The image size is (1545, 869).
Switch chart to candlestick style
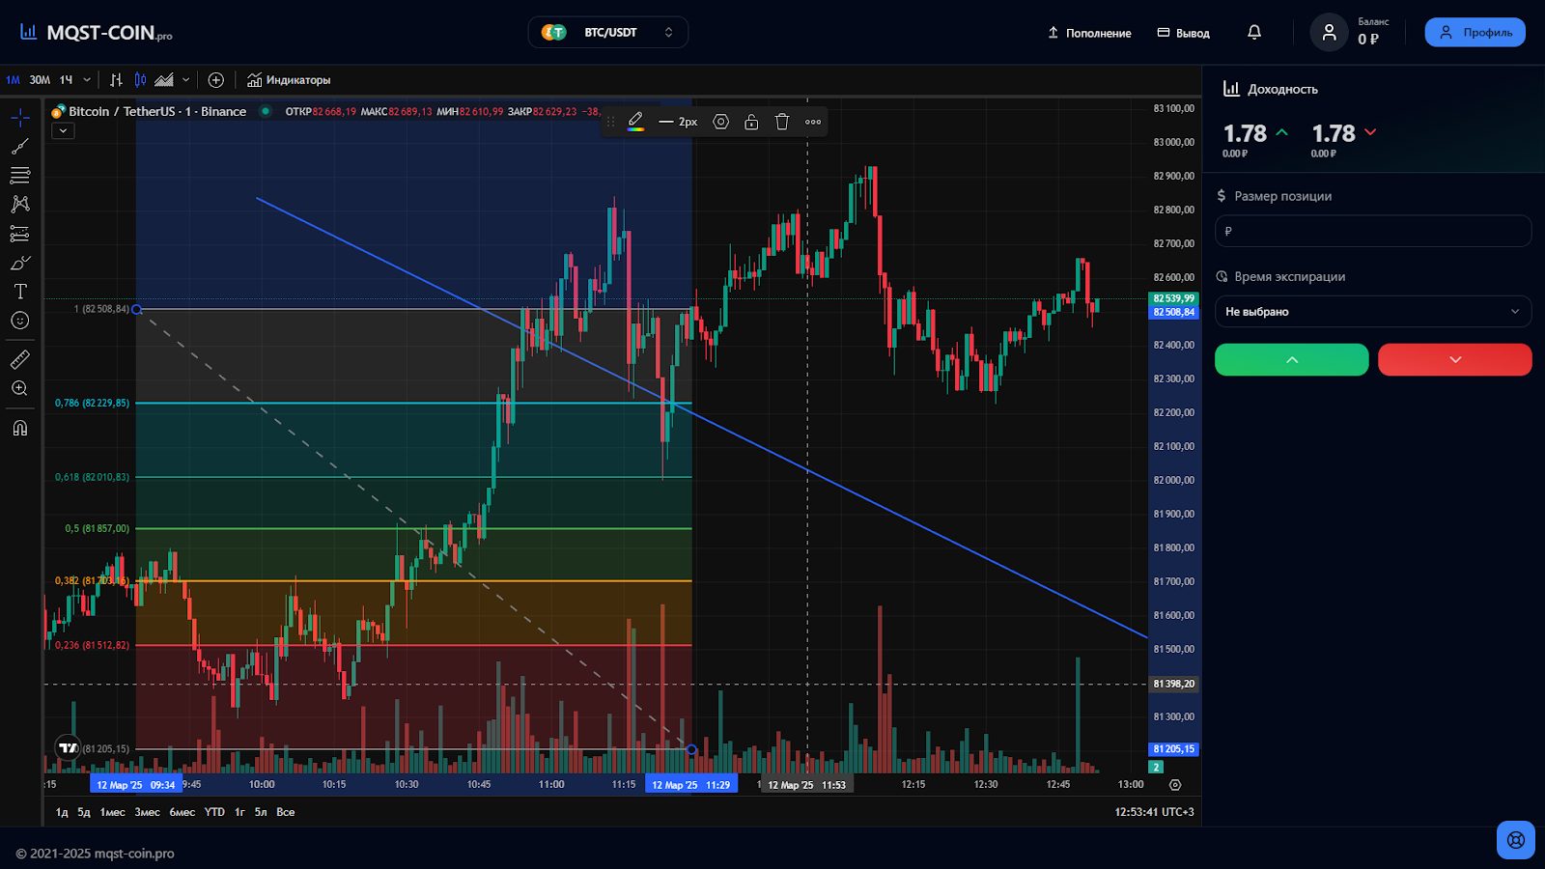tap(141, 80)
